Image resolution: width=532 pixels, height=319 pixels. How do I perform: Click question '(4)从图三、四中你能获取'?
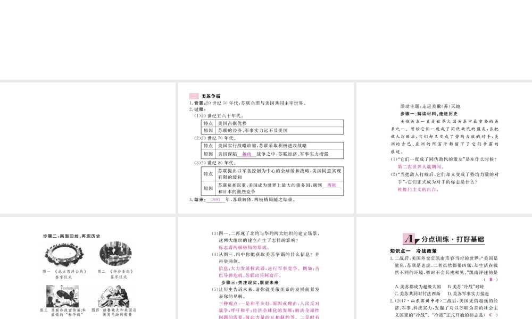tap(265, 258)
